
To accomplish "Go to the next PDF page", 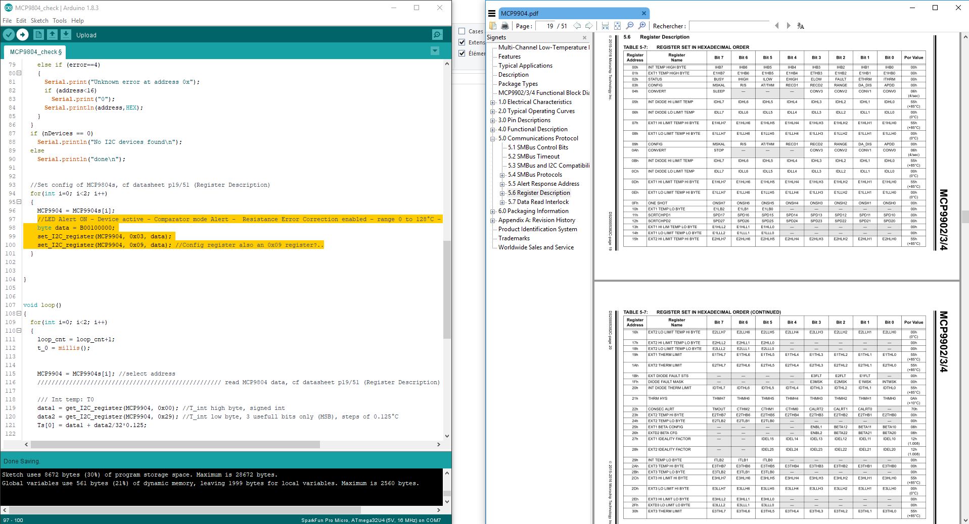I will (x=589, y=26).
